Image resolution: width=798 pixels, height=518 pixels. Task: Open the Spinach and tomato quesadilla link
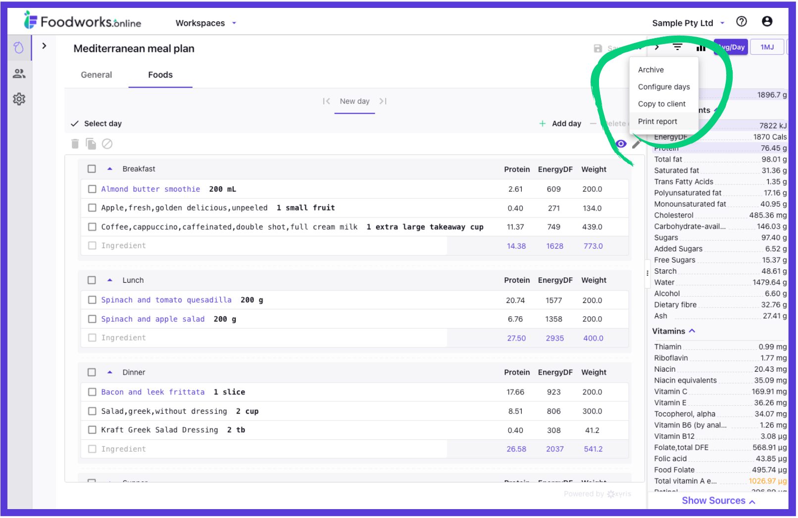coord(166,300)
